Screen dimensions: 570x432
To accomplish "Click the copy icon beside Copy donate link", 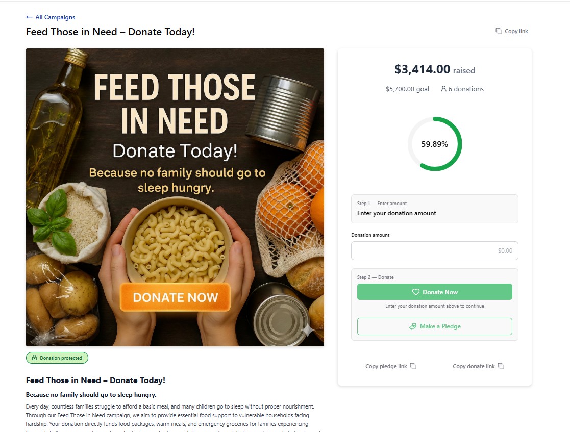I will [501, 366].
